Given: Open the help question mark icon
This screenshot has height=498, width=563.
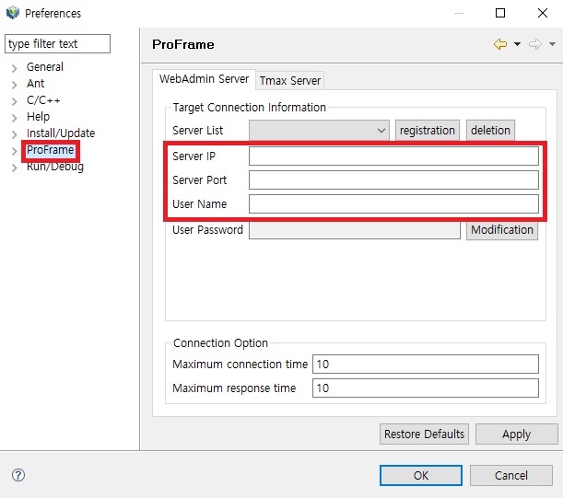Looking at the screenshot, I should (18, 475).
